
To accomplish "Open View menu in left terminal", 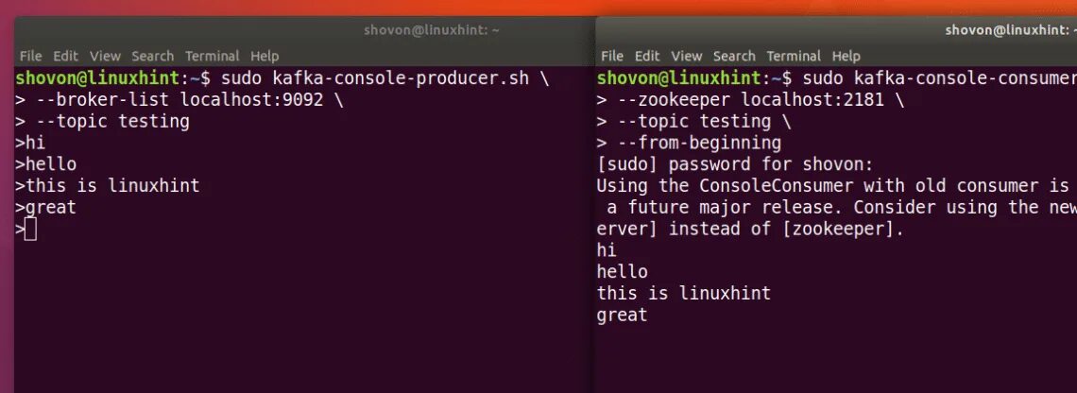I will [105, 57].
